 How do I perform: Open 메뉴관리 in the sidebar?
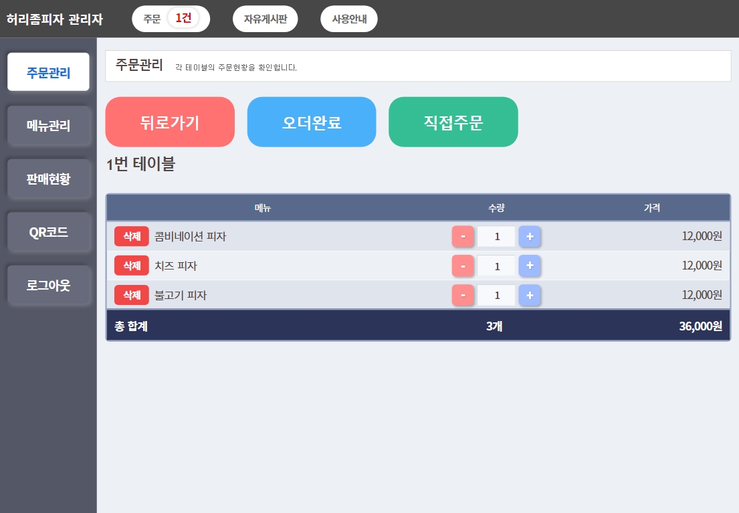49,125
